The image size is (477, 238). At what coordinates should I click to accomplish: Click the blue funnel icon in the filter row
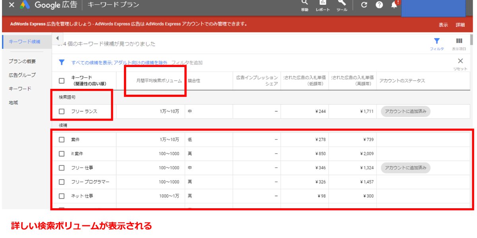[x=62, y=62]
